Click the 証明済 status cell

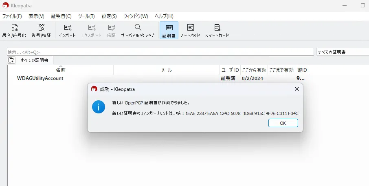click(x=228, y=78)
